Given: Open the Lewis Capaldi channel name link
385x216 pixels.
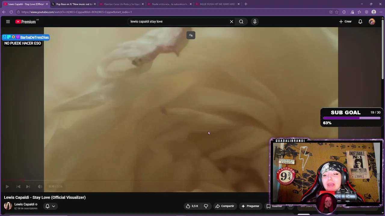Looking at the screenshot, I should 24,204.
